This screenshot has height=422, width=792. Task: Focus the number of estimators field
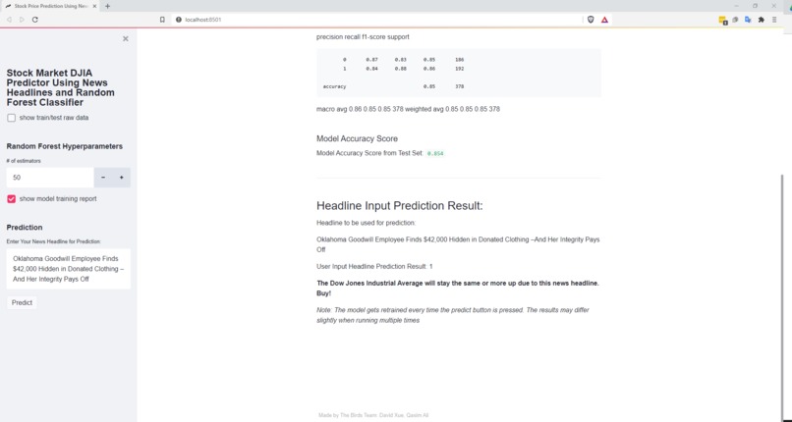coord(50,178)
